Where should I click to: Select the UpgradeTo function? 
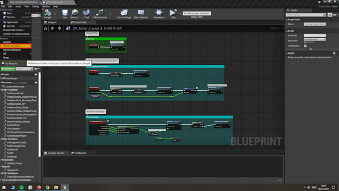tap(12, 170)
